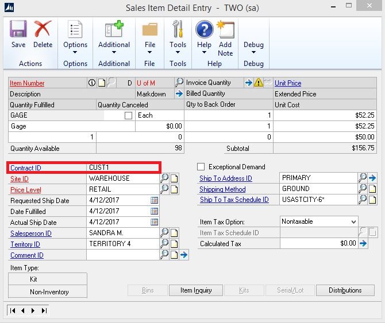
Task: Open the Price Level link
Action: [25, 190]
